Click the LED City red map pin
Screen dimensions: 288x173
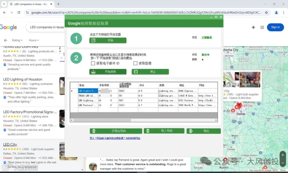click(239, 106)
